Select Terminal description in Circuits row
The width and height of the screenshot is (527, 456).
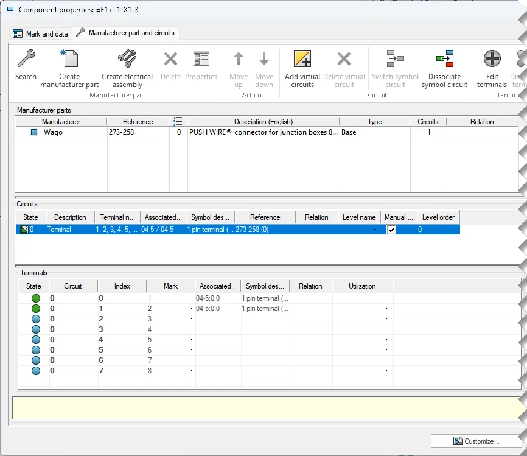(59, 230)
